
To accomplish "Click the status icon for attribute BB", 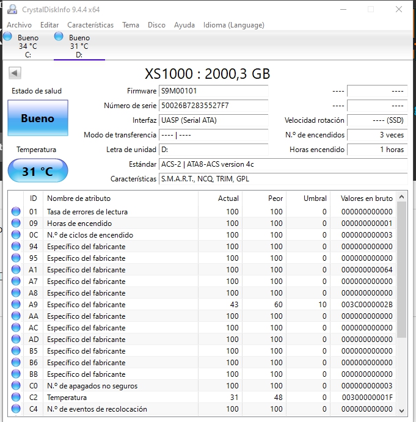I will [x=16, y=374].
